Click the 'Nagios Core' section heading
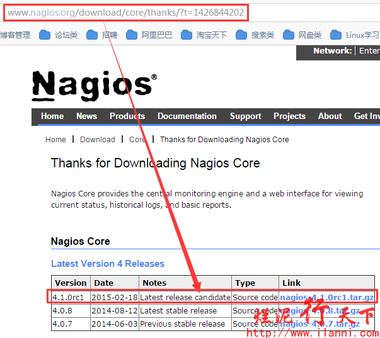This screenshot has width=380, height=338. (81, 242)
